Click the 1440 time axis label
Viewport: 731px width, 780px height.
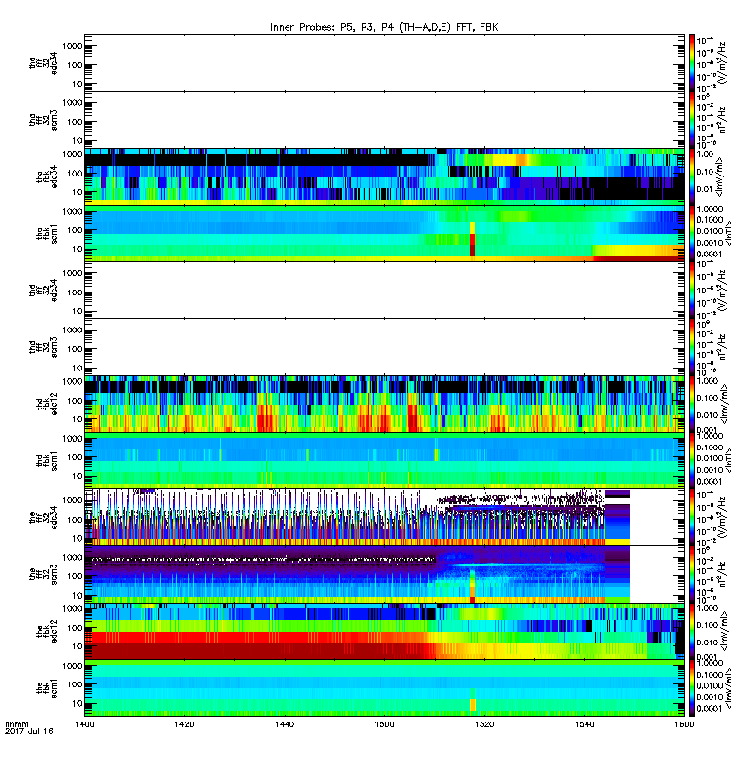tap(284, 724)
